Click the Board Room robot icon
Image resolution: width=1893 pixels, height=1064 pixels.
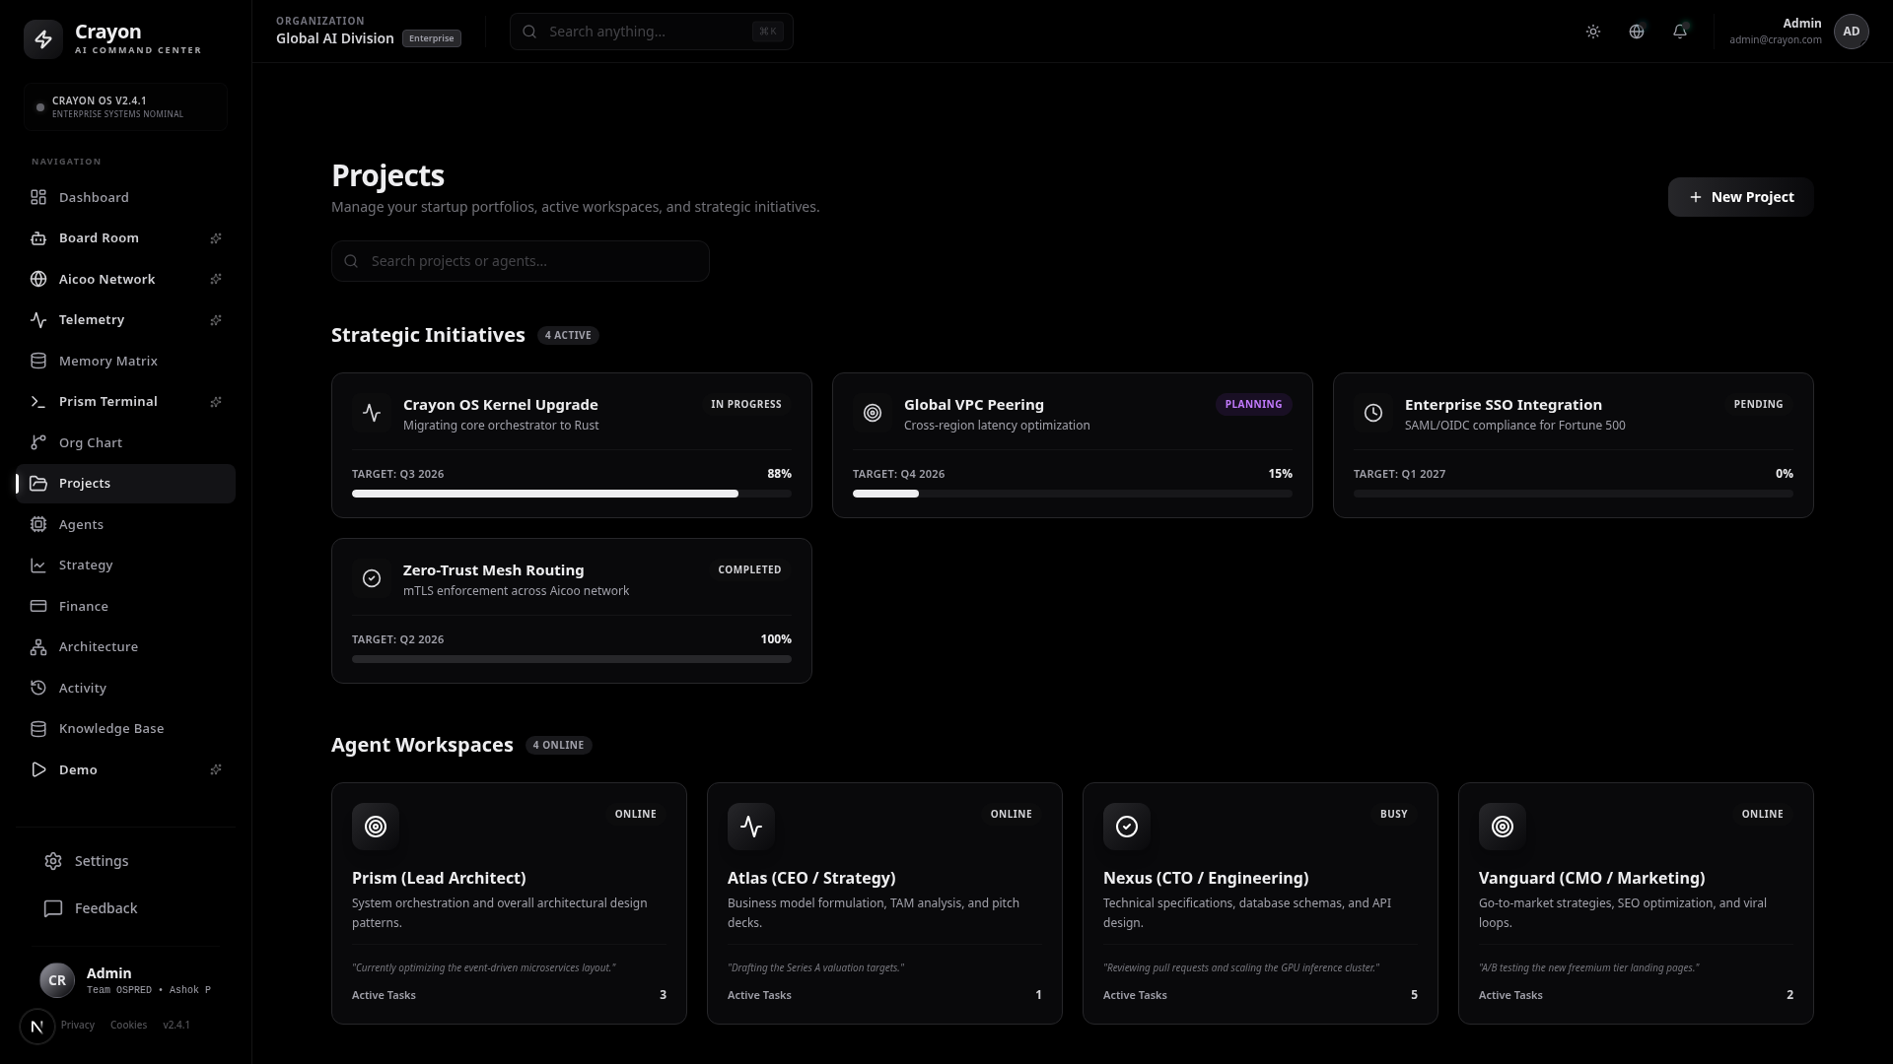[38, 238]
